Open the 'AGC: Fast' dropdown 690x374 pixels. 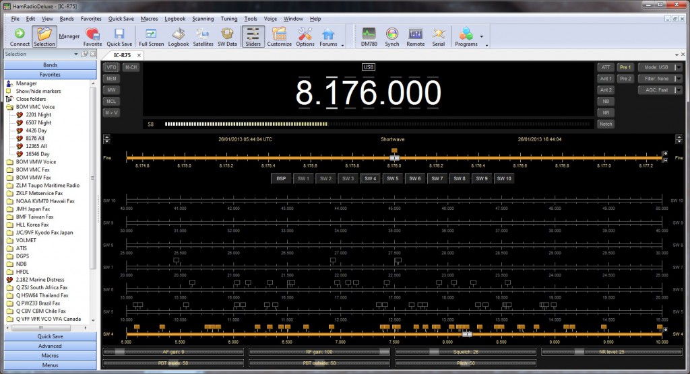point(660,89)
